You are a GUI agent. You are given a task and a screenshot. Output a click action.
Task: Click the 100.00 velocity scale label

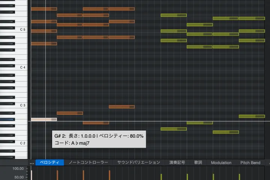(x=18, y=169)
